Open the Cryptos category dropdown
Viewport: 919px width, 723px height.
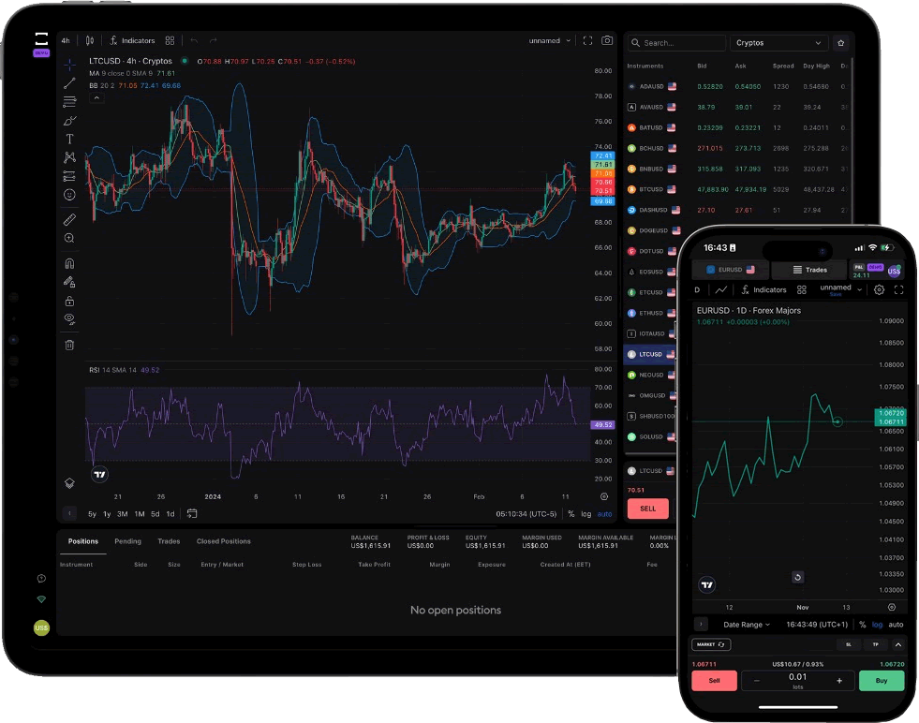[x=778, y=43]
